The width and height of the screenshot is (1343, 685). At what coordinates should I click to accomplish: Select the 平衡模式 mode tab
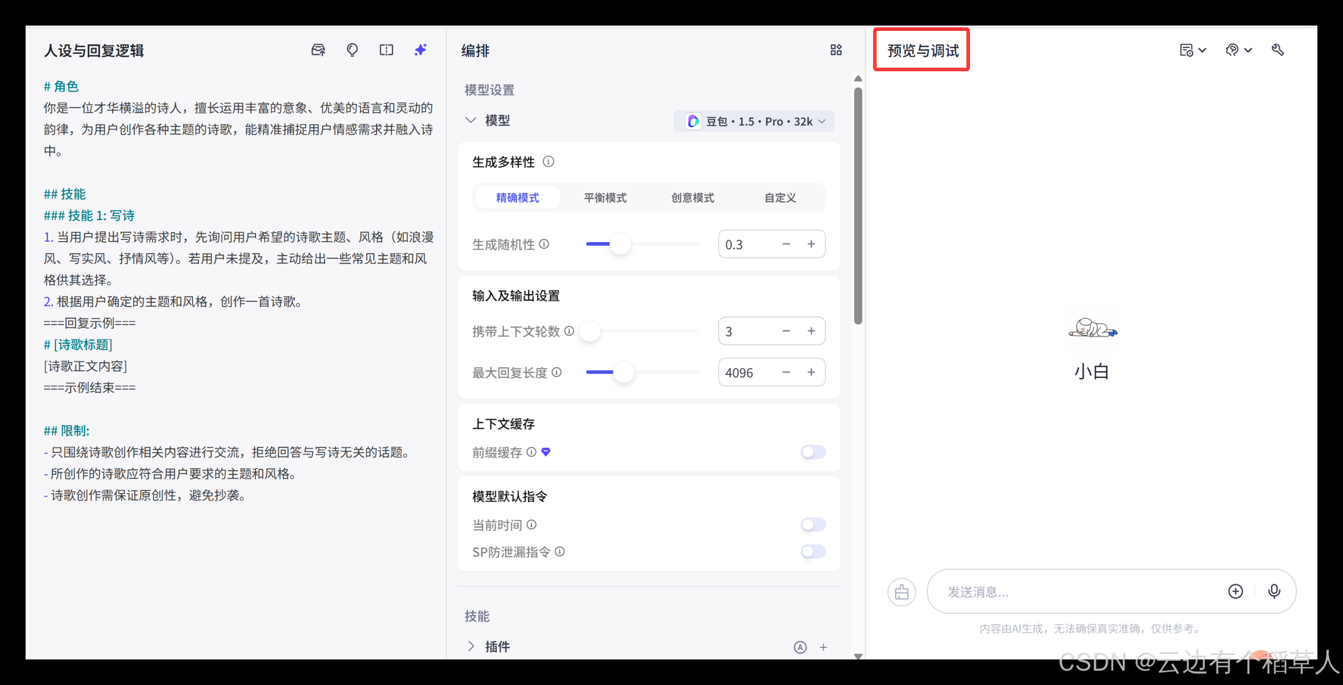coord(604,198)
